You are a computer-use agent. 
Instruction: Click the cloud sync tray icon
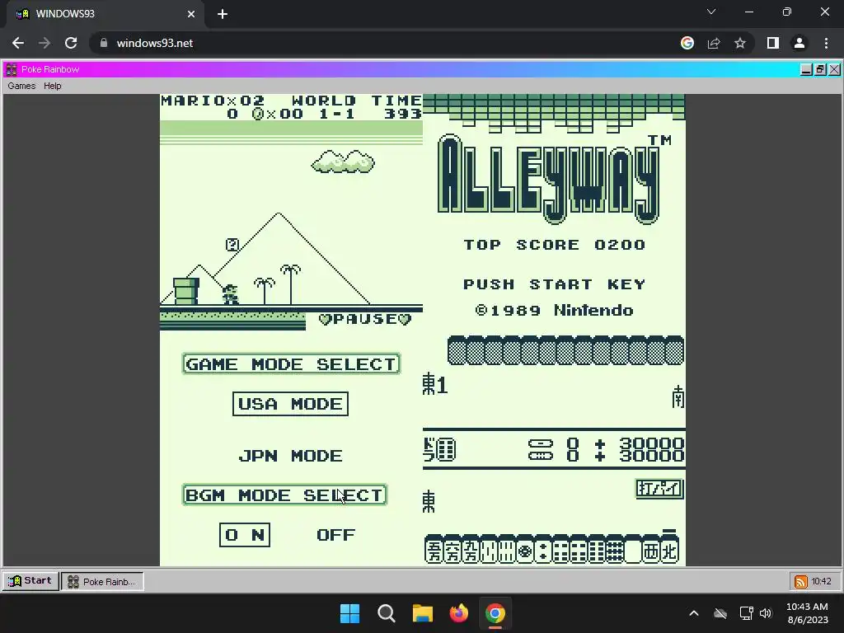(720, 613)
